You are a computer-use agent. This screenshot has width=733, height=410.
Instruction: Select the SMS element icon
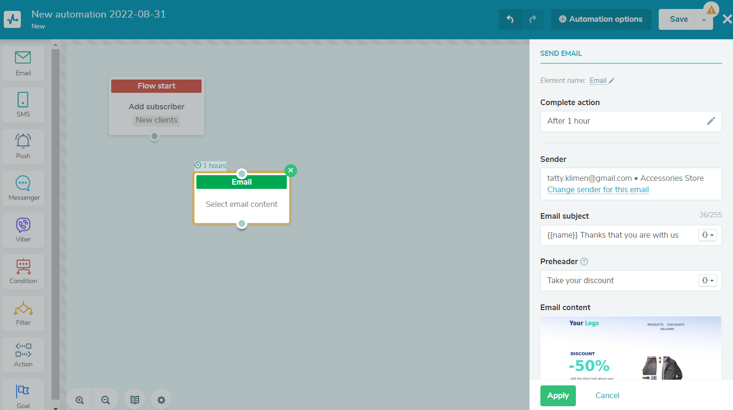tap(23, 105)
